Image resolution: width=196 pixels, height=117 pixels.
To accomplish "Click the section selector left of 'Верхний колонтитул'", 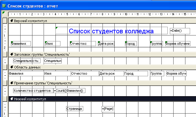I will pyautogui.click(x=5, y=21).
